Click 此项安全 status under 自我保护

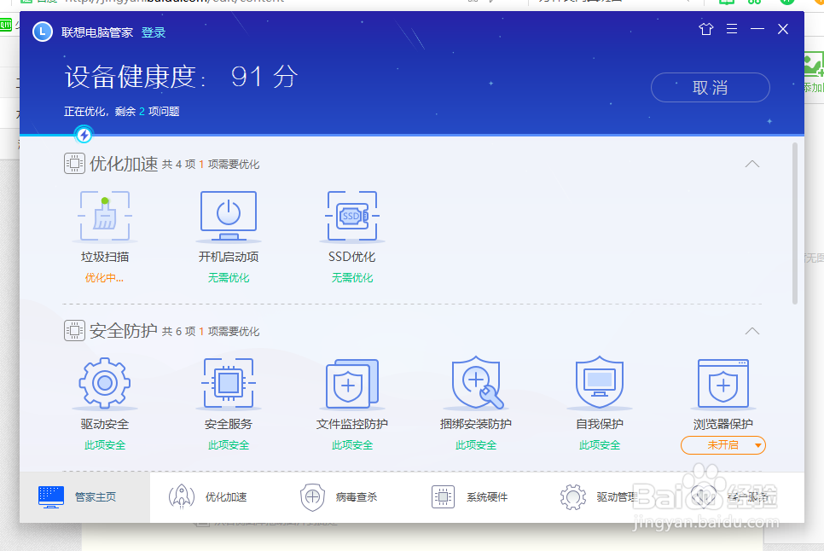tap(600, 445)
